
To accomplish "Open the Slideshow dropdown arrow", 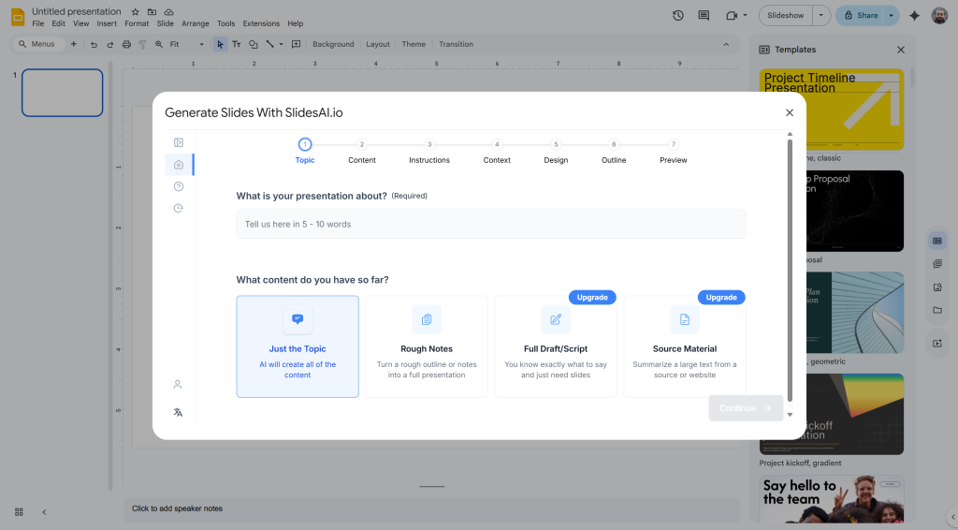I will (821, 15).
